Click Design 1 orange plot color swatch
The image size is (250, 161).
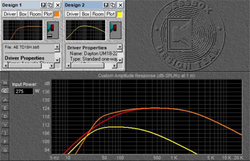57,14
